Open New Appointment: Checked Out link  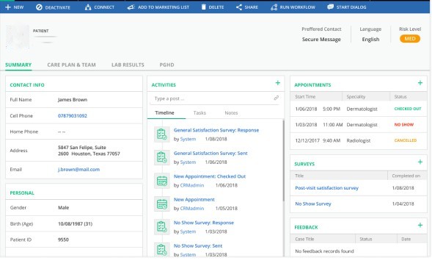210,176
